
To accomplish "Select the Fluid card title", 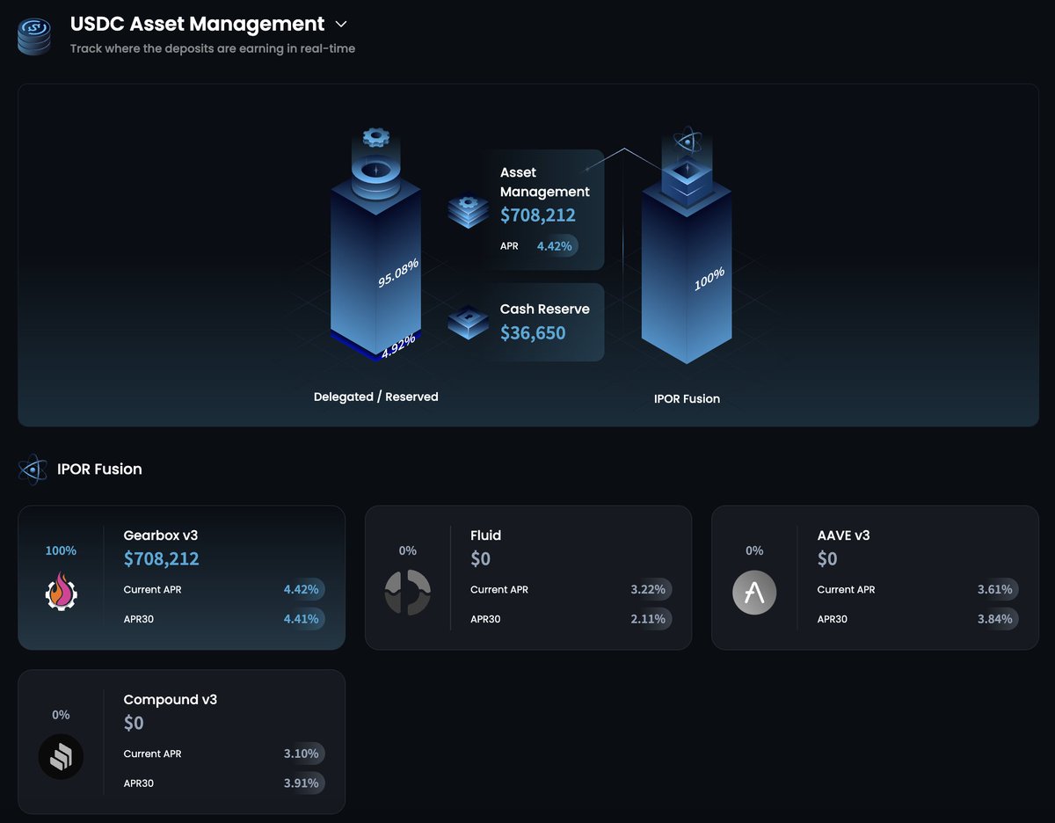I will pos(486,535).
